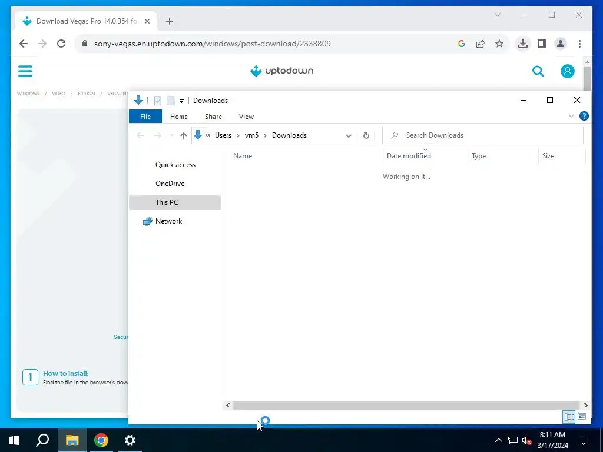Bookmark this page with the star icon
The width and height of the screenshot is (603, 452).
[x=499, y=44]
